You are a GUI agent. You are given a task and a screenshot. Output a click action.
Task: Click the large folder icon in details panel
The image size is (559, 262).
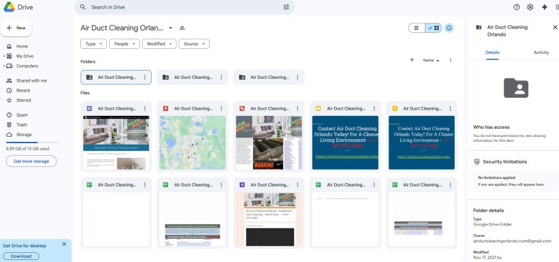[x=516, y=88]
